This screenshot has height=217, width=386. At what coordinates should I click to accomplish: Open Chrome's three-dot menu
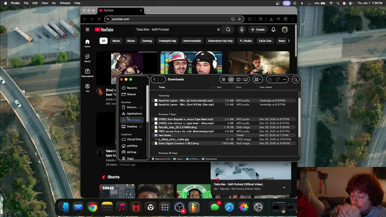coord(293,19)
